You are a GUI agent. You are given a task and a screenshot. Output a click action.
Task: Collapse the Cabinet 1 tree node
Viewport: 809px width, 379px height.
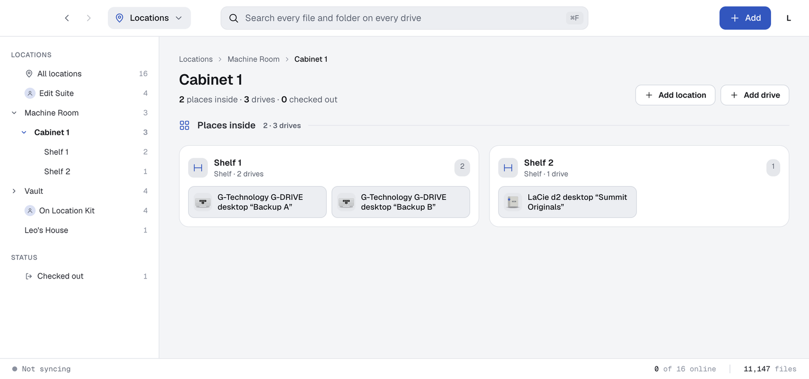(x=24, y=133)
